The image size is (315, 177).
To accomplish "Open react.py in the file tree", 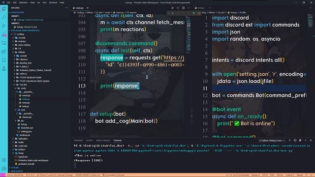I will pyautogui.click(x=26, y=103).
